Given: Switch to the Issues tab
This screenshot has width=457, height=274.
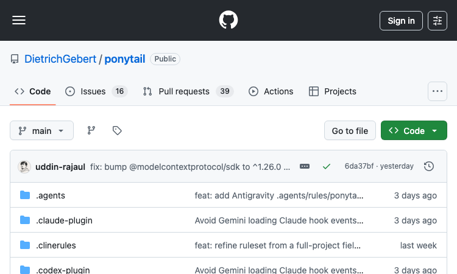Looking at the screenshot, I should 96,91.
